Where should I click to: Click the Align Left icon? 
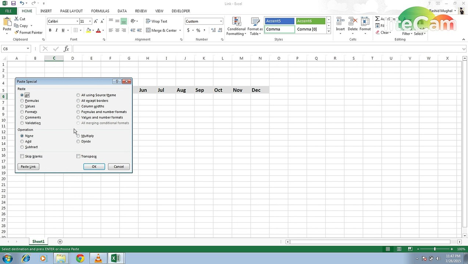tap(111, 30)
